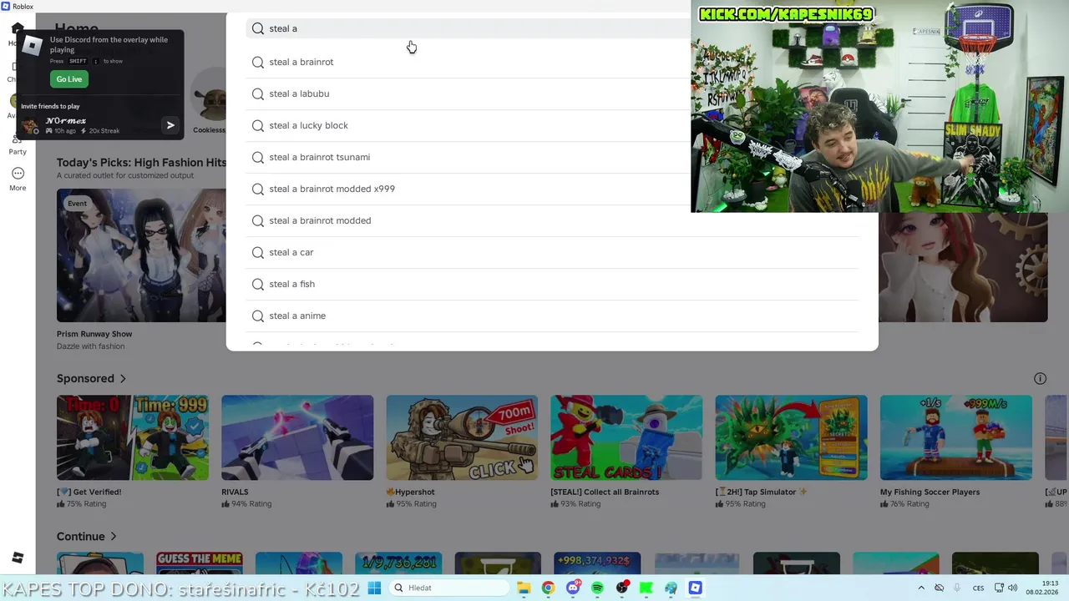Open Spotify from the taskbar
The image size is (1069, 601).
pos(597,588)
